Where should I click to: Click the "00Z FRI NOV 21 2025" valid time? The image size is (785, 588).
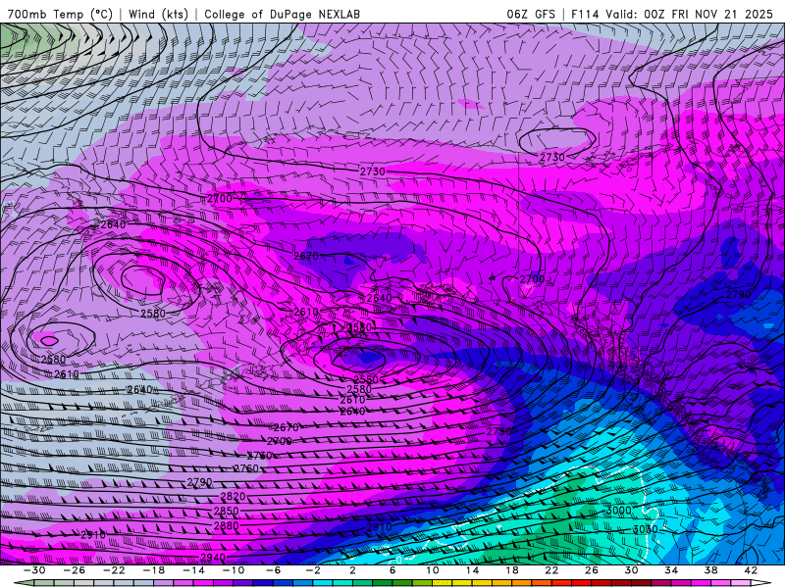(708, 14)
